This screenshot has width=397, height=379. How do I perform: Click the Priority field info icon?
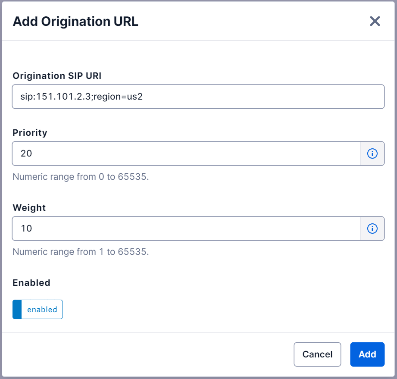(372, 153)
